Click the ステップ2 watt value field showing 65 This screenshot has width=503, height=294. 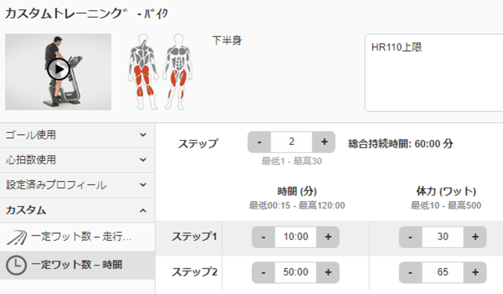coord(443,272)
